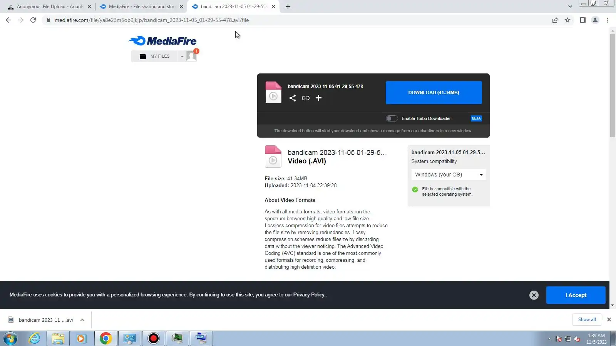This screenshot has width=616, height=346.
Task: Reload the page
Action: 33,20
